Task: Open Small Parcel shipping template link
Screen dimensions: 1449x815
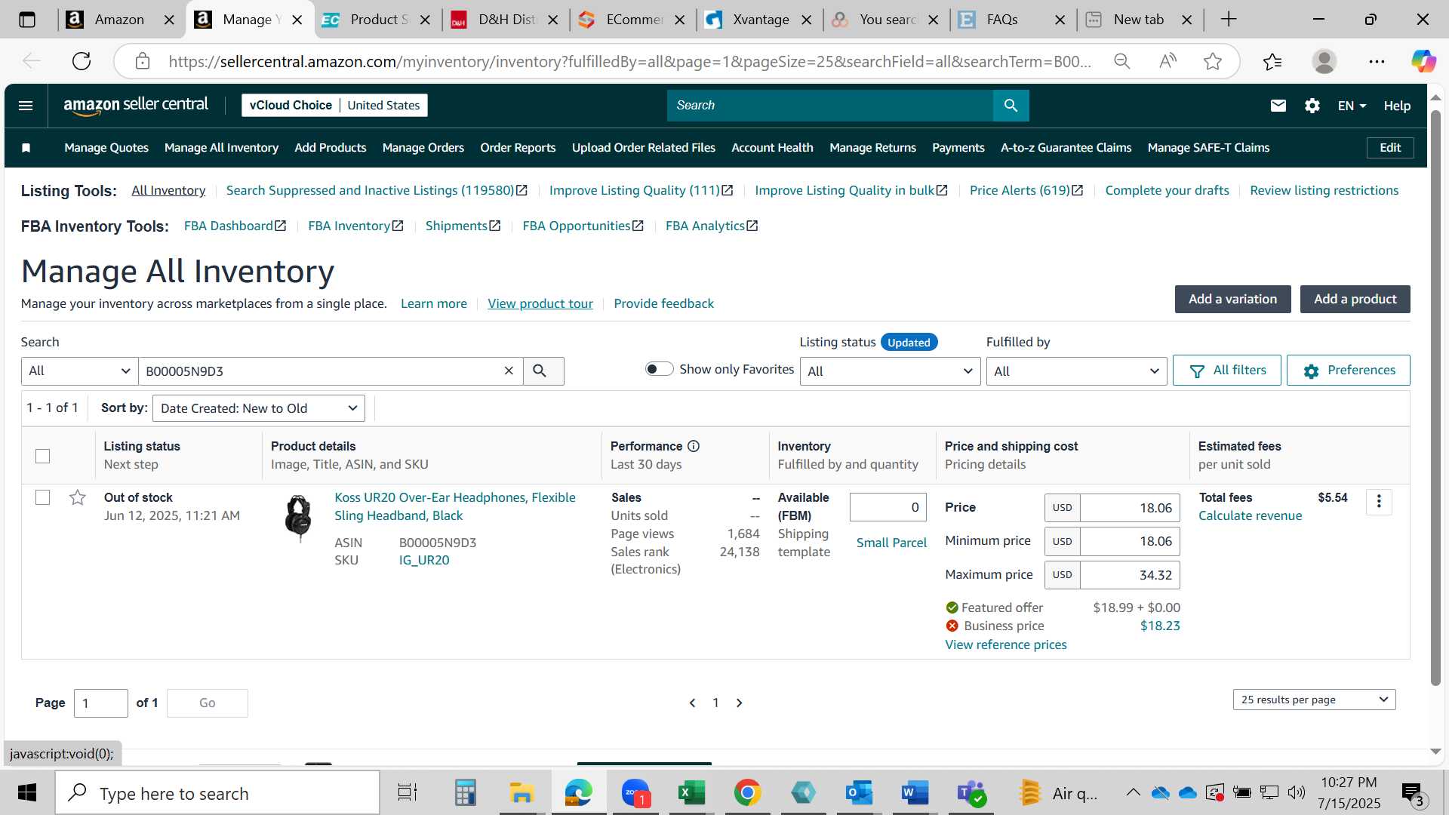Action: point(891,543)
